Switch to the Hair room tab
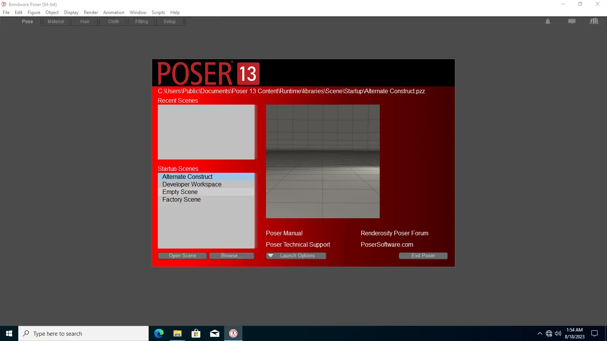607x341 pixels. coord(85,22)
